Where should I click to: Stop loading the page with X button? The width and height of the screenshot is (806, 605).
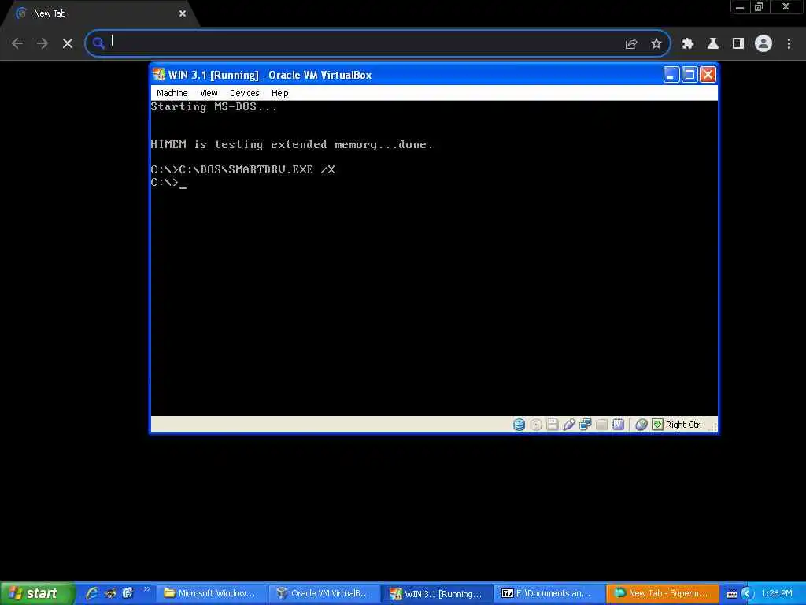[x=68, y=44]
